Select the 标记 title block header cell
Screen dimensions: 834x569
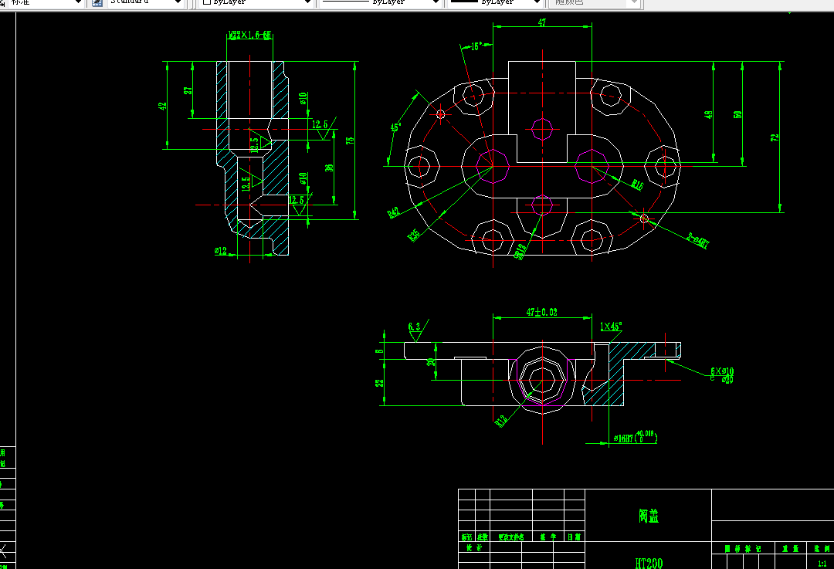[x=466, y=537]
